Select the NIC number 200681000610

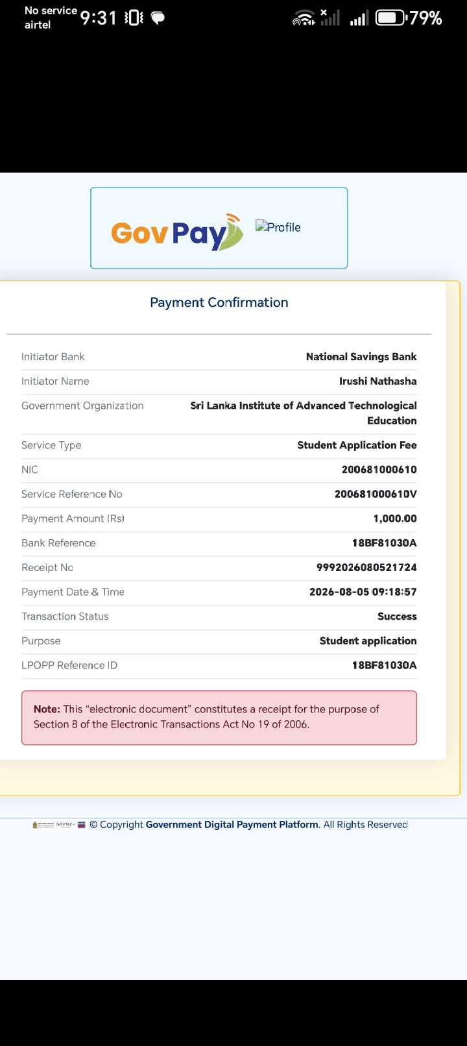[x=379, y=470]
